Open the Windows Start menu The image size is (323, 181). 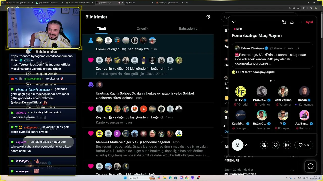125,178
